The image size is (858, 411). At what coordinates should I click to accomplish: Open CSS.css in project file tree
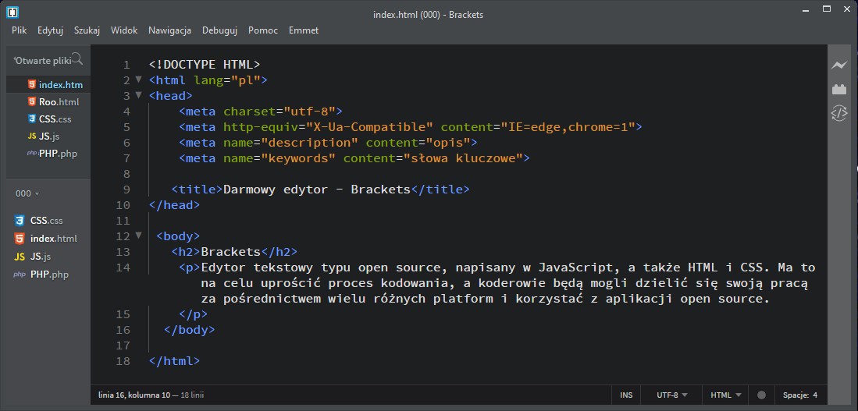pyautogui.click(x=48, y=221)
